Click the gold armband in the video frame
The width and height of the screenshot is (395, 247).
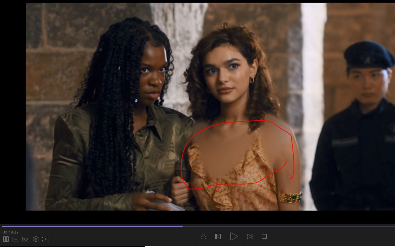pyautogui.click(x=291, y=197)
